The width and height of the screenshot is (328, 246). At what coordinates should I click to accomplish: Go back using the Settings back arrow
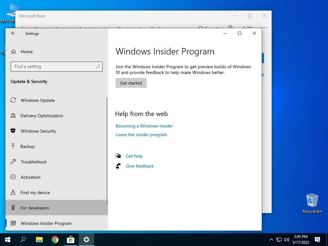pos(13,33)
